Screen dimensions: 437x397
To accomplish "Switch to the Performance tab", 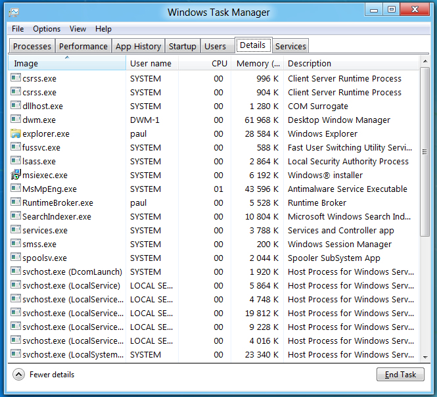I will tap(83, 46).
